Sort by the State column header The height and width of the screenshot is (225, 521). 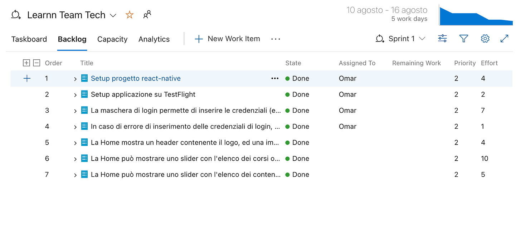coord(293,63)
